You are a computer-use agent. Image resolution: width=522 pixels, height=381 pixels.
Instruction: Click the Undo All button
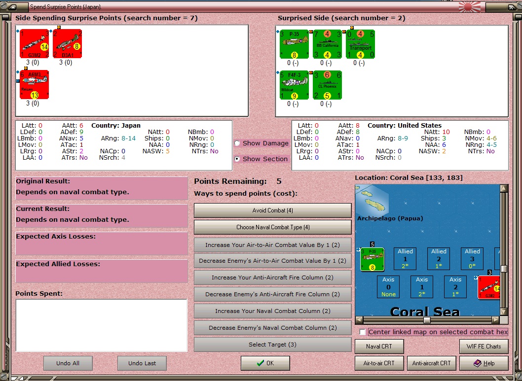68,363
